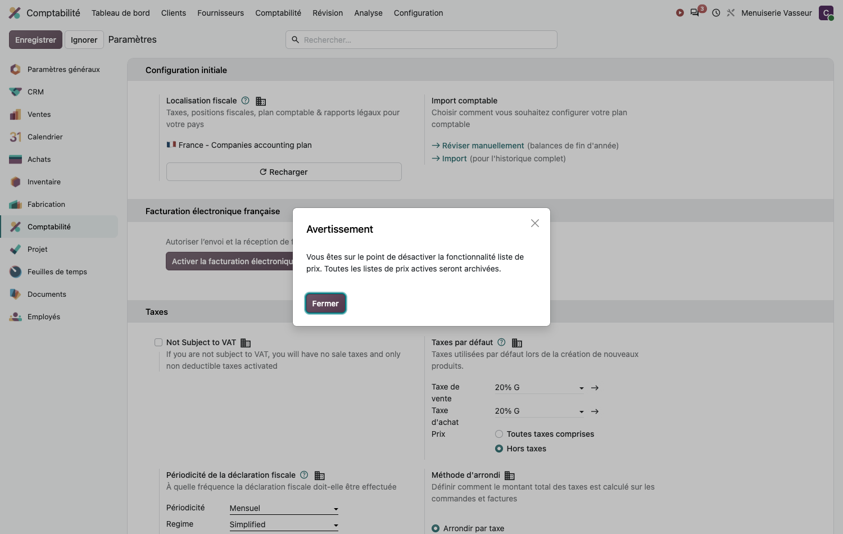Open the Tableau de bord menu
This screenshot has width=843, height=534.
[x=121, y=13]
